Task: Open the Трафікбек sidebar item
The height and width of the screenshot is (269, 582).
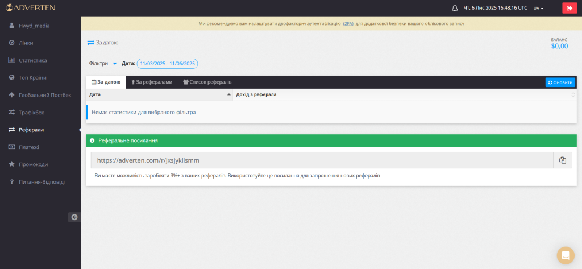Action: click(x=31, y=113)
